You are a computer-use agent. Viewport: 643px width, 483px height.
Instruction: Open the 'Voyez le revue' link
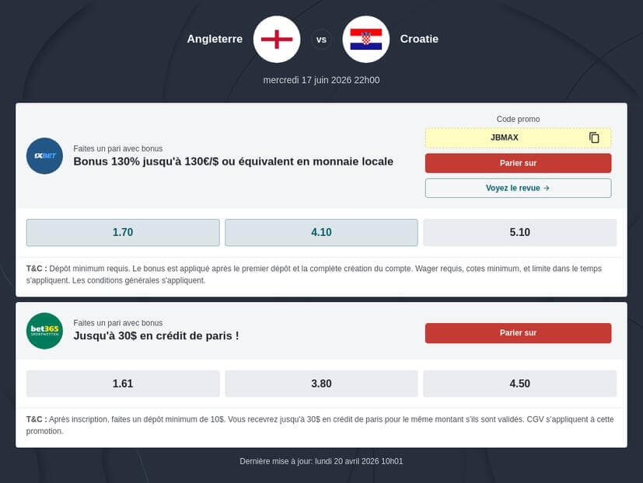(x=518, y=188)
